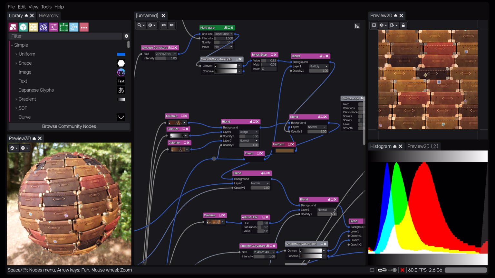Click the center view icon in Preview2D
495x278 pixels.
374,25
